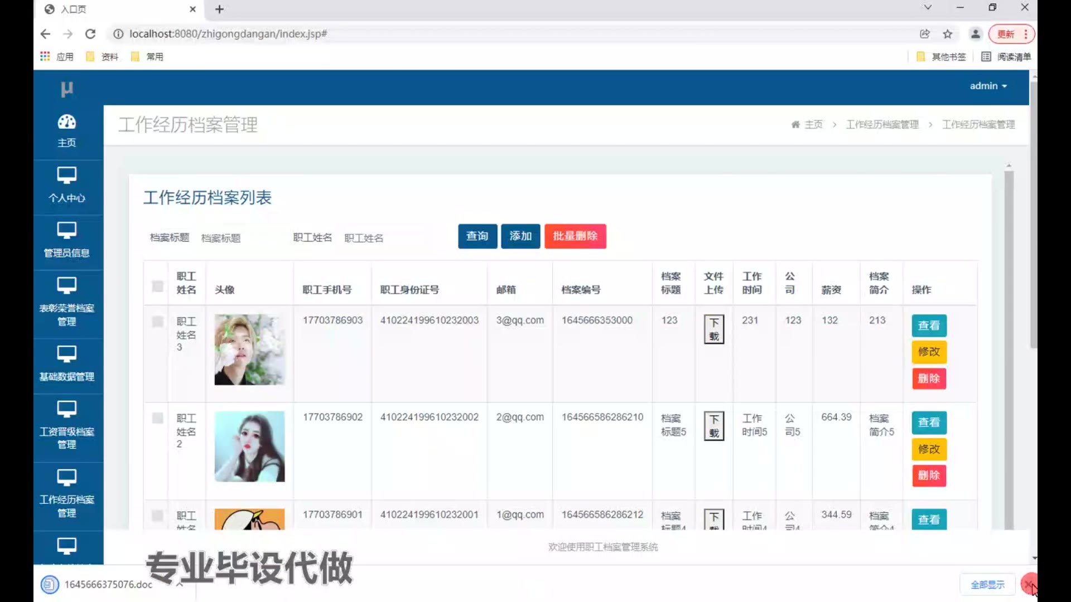Open the browser 更新 menu button
The image size is (1071, 602).
(1011, 34)
